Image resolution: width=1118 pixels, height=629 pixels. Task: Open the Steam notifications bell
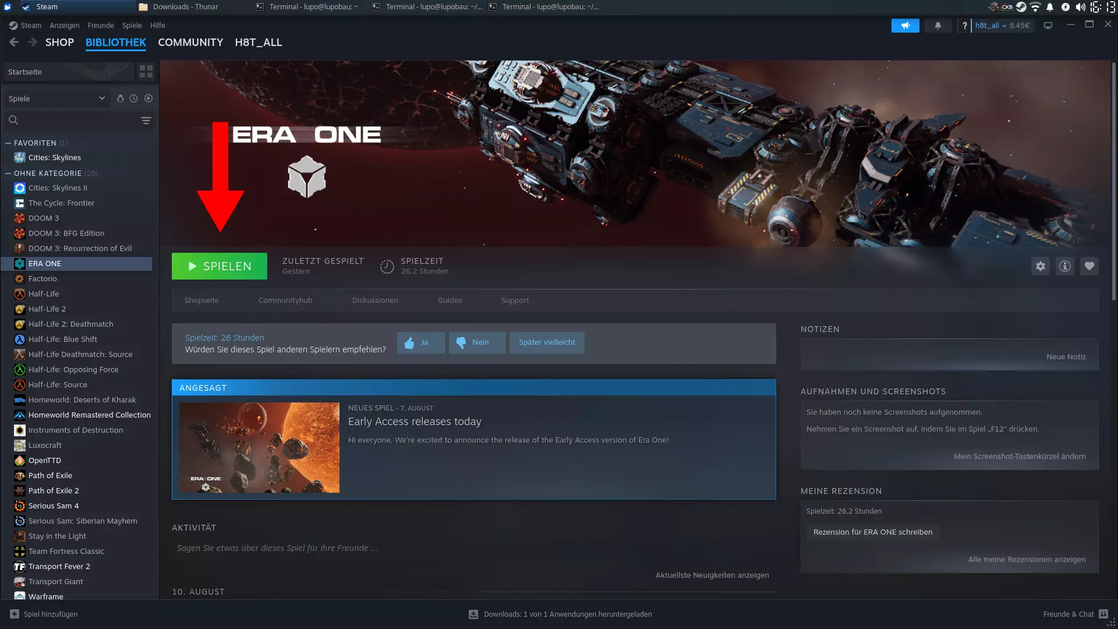click(937, 26)
